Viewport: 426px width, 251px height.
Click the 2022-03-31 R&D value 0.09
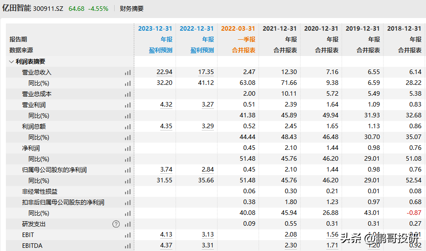click(250, 224)
